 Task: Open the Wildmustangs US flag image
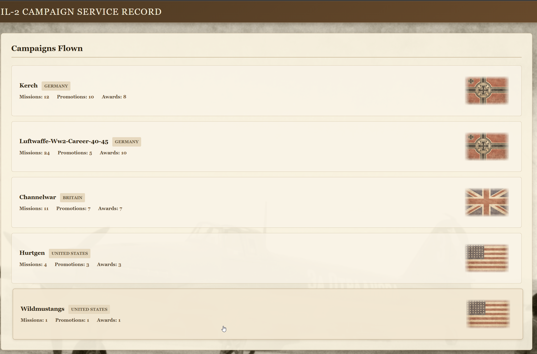488,314
